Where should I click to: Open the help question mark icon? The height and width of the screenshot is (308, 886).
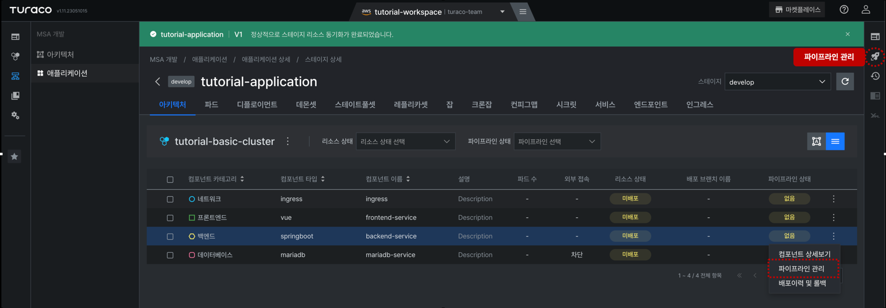point(844,9)
